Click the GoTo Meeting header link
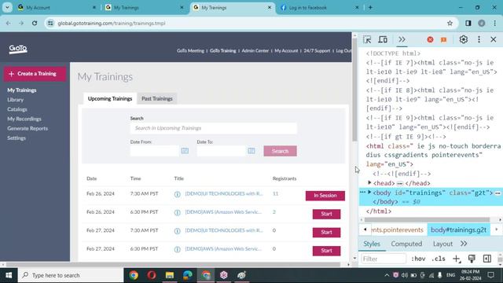This screenshot has height=283, width=503. (x=190, y=50)
